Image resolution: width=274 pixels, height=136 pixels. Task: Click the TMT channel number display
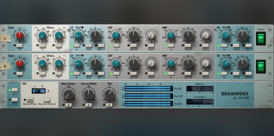[x=39, y=91]
